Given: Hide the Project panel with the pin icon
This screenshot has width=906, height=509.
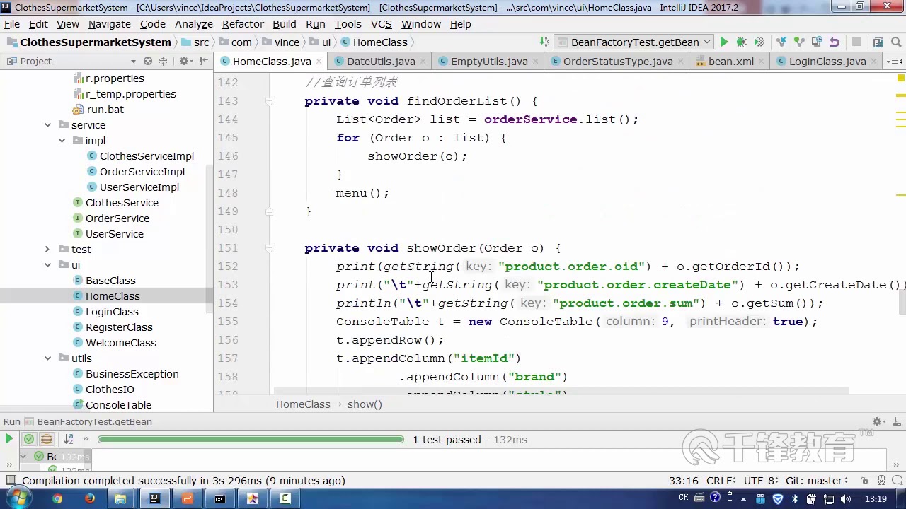Looking at the screenshot, I should (203, 62).
